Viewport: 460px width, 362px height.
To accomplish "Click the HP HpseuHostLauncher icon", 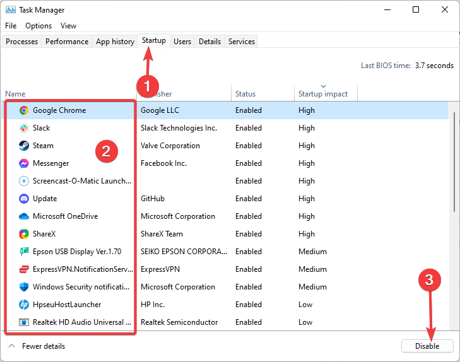I will 24,305.
